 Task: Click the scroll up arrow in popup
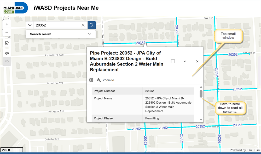201,87
